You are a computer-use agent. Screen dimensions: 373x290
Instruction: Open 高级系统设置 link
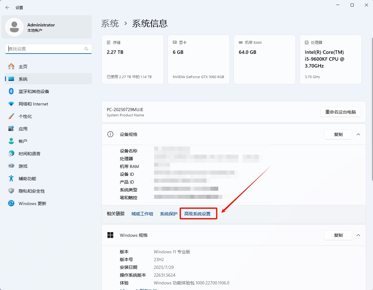(x=198, y=213)
